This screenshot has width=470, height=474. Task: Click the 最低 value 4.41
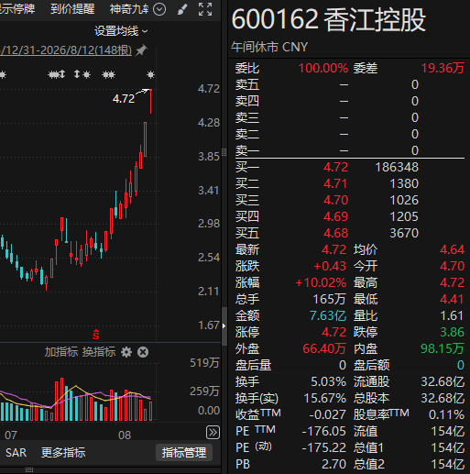452,299
